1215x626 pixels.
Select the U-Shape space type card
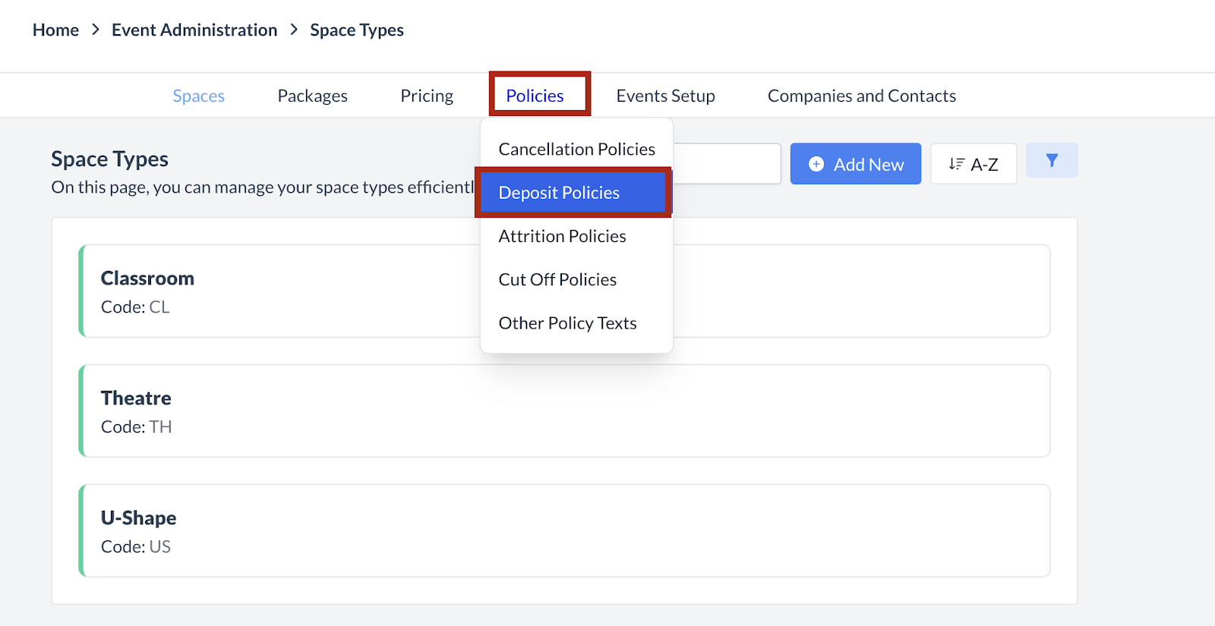point(565,531)
